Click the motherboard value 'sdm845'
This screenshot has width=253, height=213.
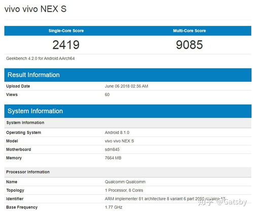coord(112,150)
